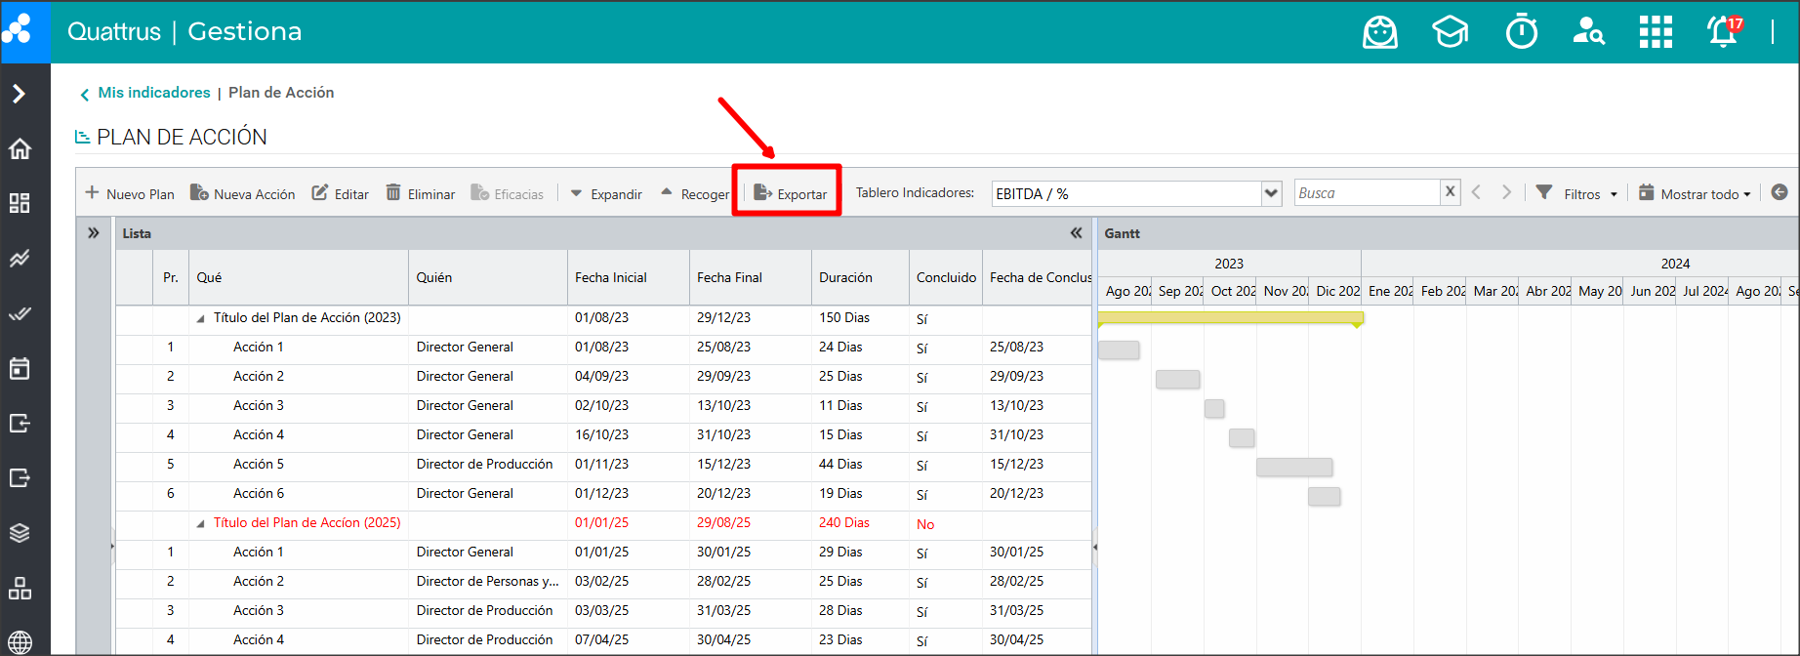Click the stopwatch timer icon
The width and height of the screenshot is (1800, 656).
1521,32
